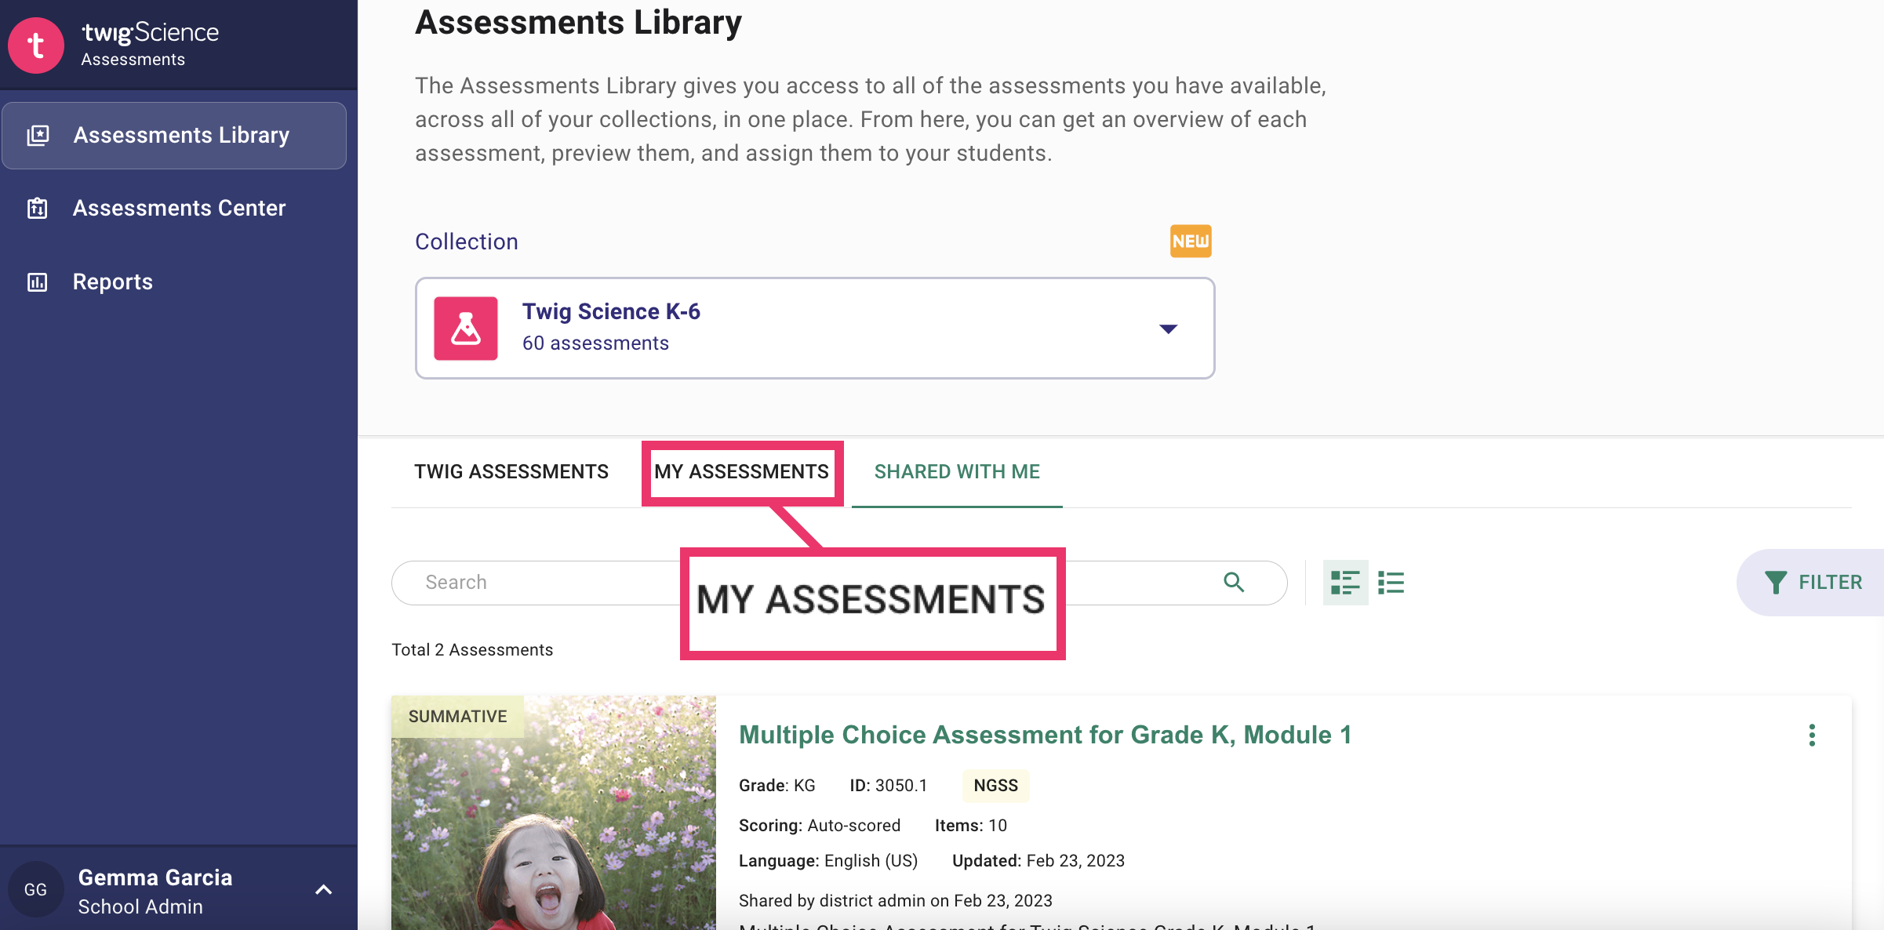Click Shared by district admin text
Image resolution: width=1884 pixels, height=930 pixels.
coord(895,901)
